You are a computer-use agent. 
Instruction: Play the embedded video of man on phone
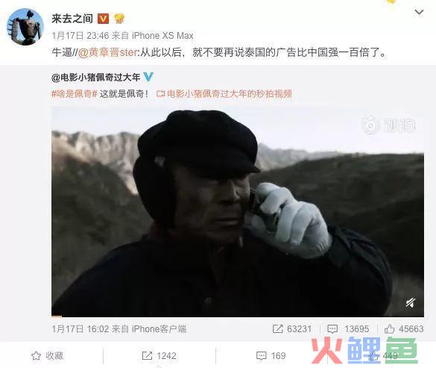pyautogui.click(x=238, y=211)
